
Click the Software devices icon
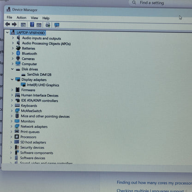point(16,157)
